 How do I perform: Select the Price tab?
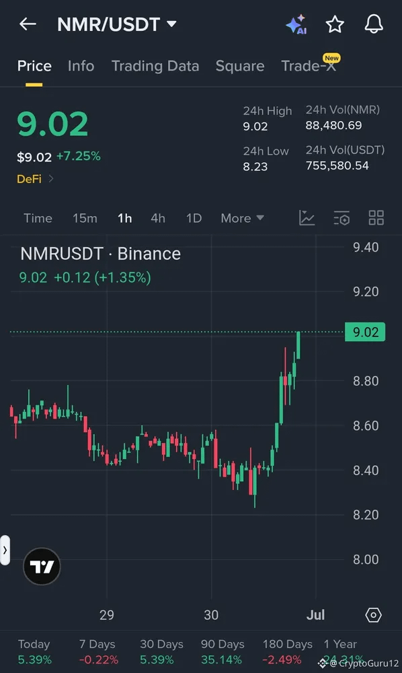point(34,66)
